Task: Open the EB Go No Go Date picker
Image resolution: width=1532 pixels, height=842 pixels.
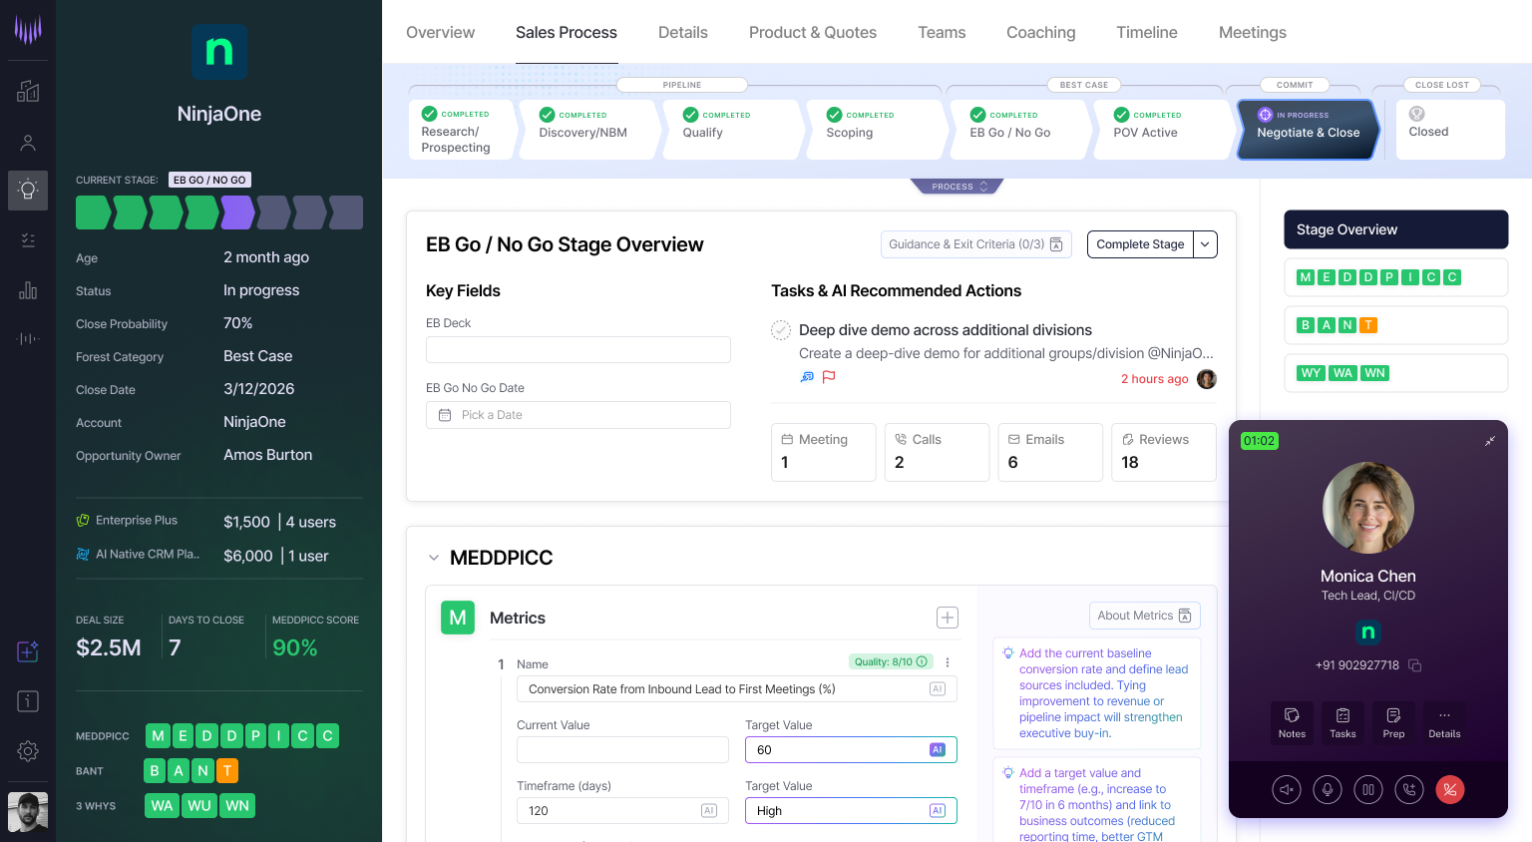Action: pyautogui.click(x=578, y=415)
